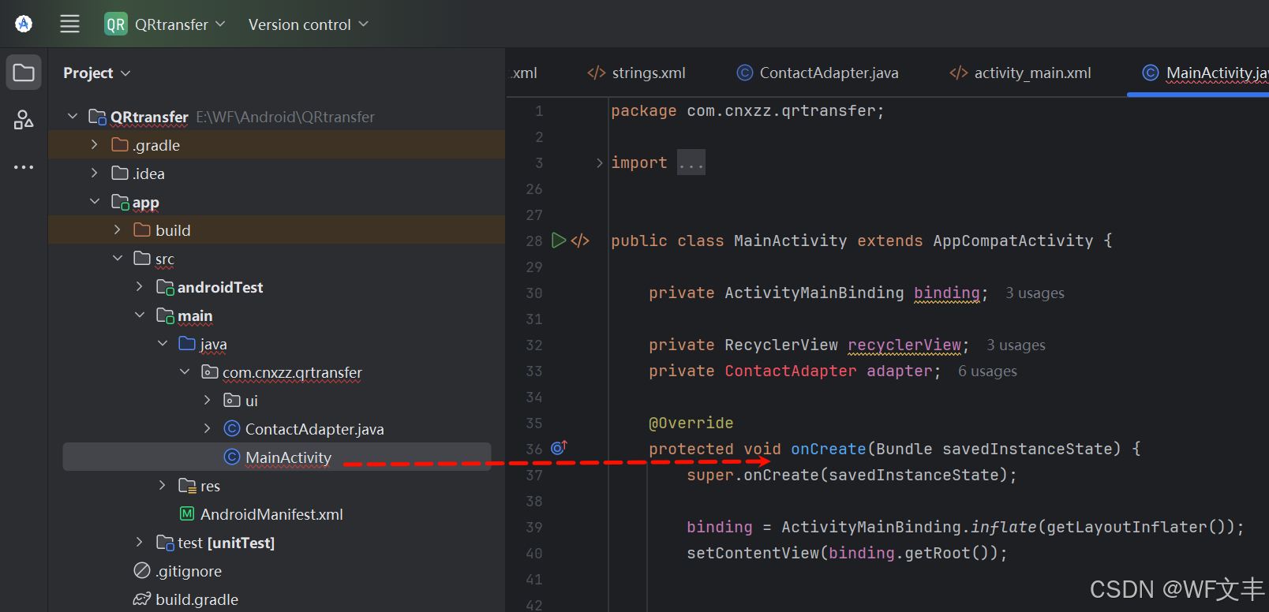Select AndroidManifest.xml in the project tree
Screen dimensions: 1269x612
[x=271, y=514]
